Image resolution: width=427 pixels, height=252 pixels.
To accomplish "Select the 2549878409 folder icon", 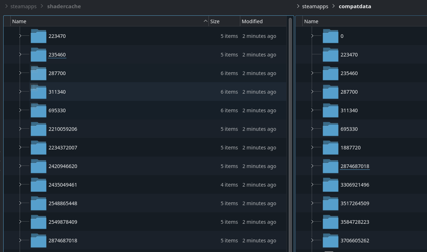I will pos(39,222).
